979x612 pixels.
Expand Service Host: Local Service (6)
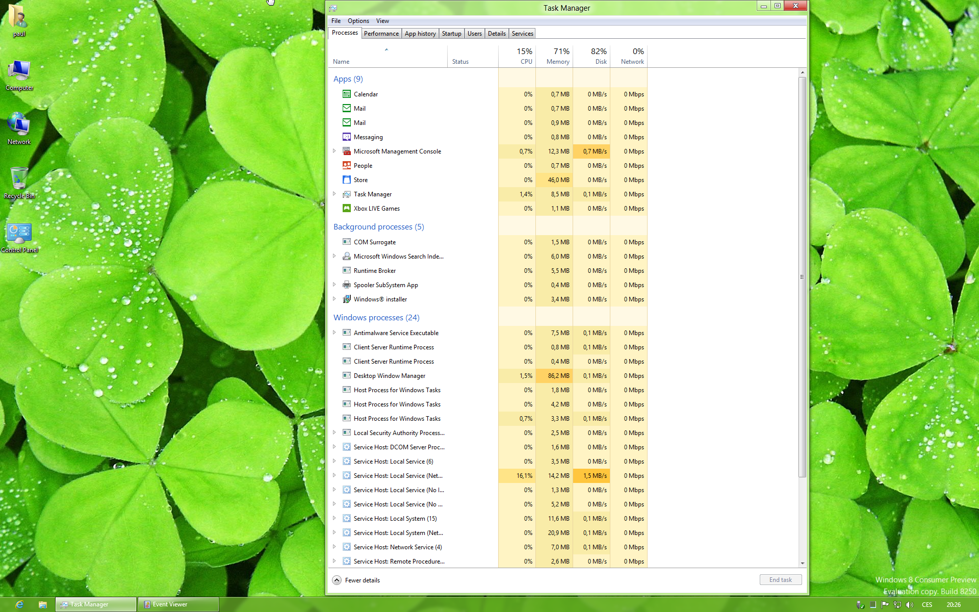point(334,461)
